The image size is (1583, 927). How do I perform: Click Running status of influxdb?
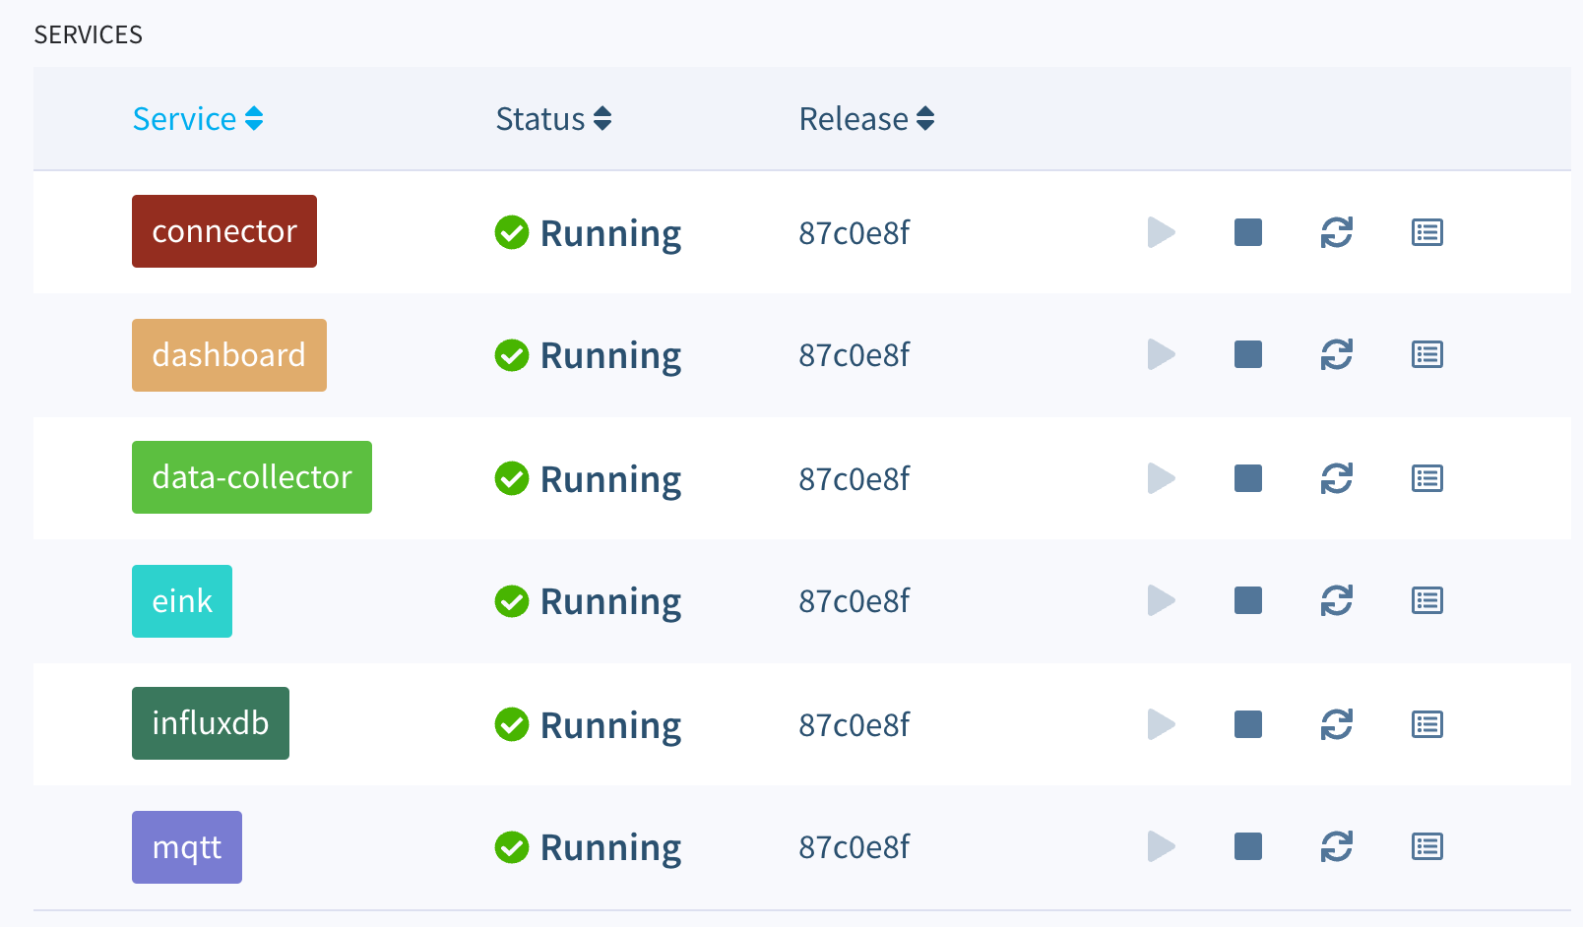click(610, 725)
